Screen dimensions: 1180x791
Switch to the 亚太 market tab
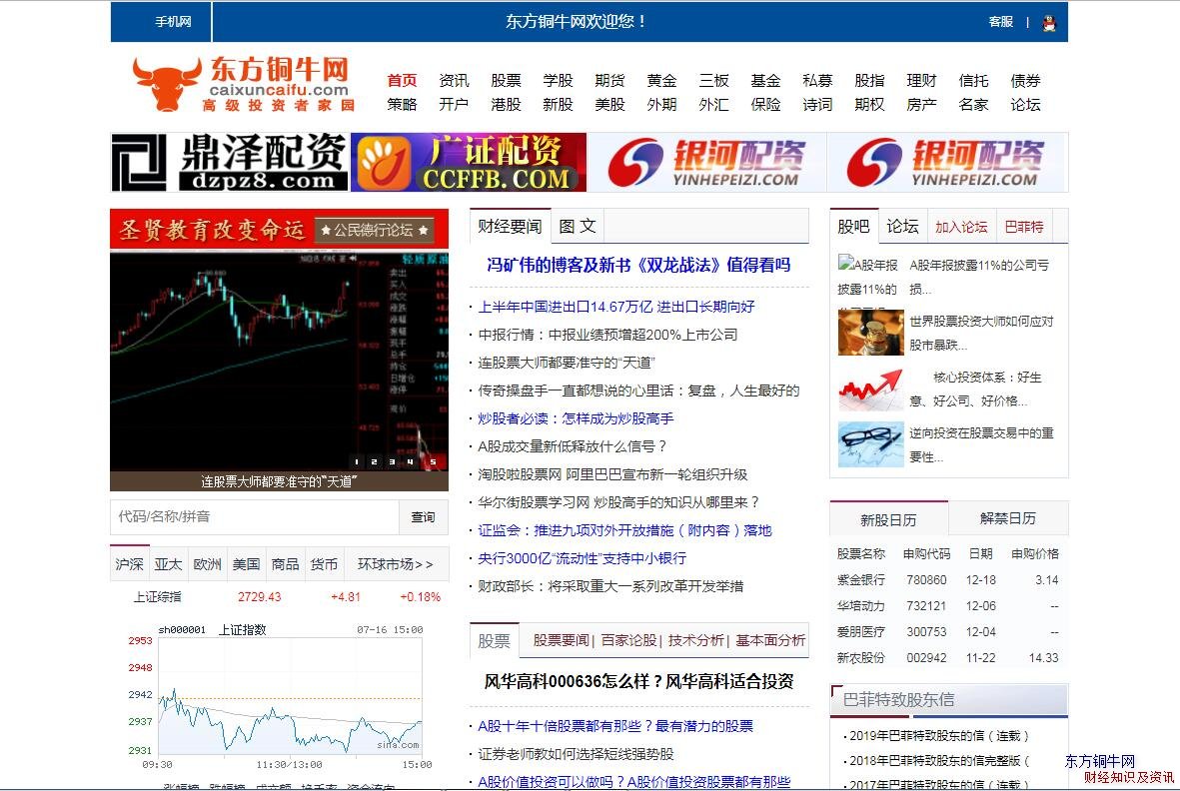[168, 564]
